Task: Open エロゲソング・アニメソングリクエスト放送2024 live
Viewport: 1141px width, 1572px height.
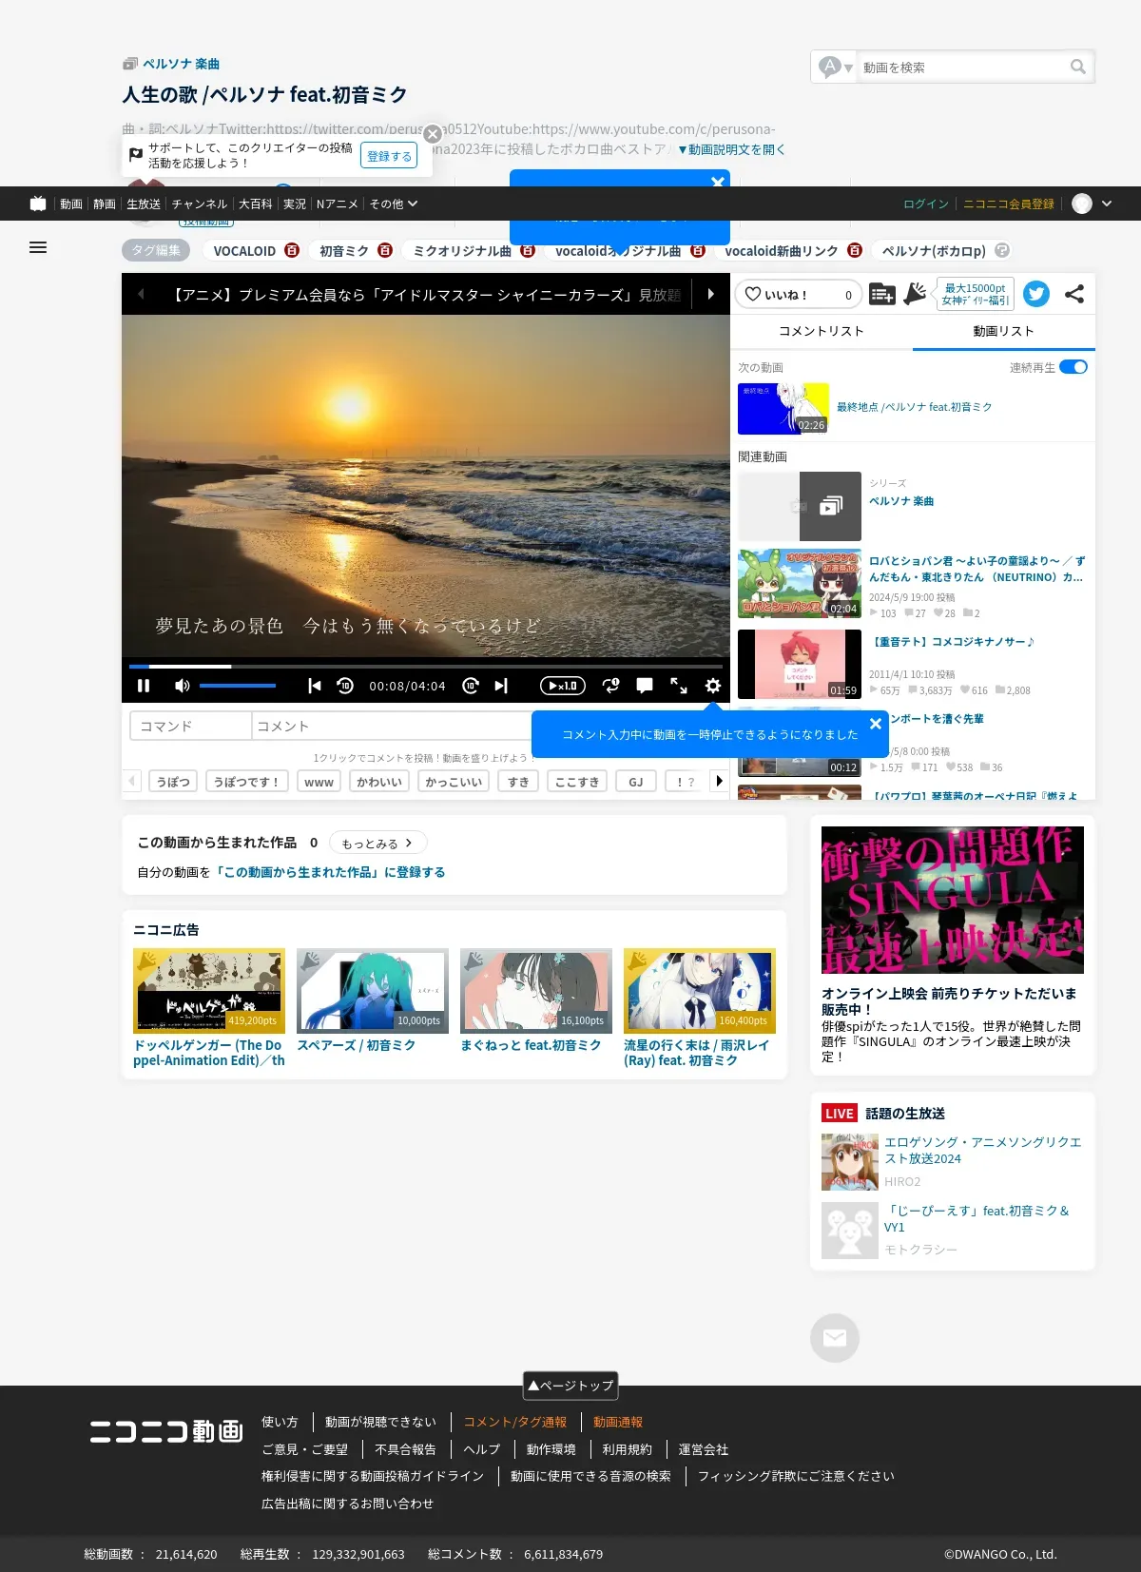Action: tap(983, 1150)
